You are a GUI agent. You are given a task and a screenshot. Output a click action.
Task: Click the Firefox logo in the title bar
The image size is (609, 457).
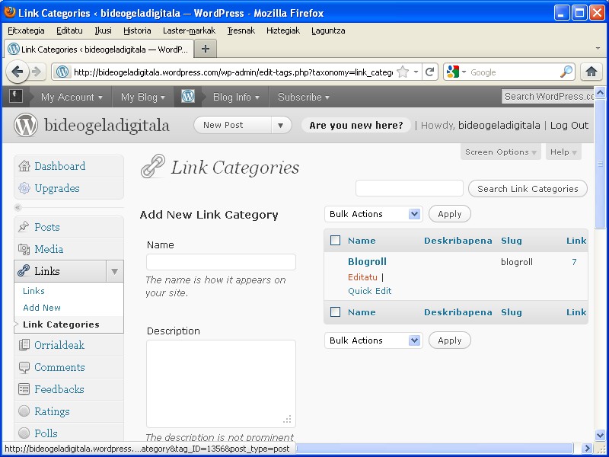click(10, 12)
